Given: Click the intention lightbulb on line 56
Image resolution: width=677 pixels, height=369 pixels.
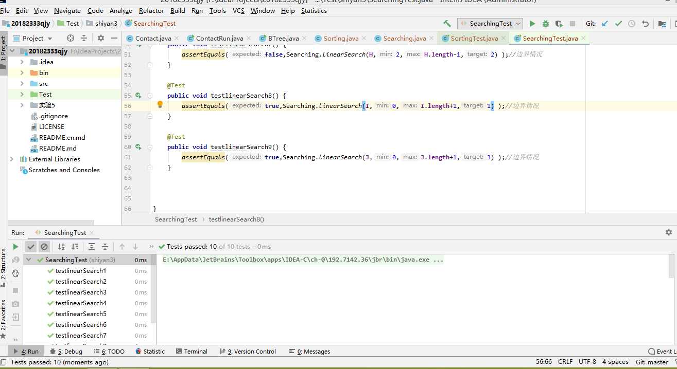Looking at the screenshot, I should tap(160, 105).
